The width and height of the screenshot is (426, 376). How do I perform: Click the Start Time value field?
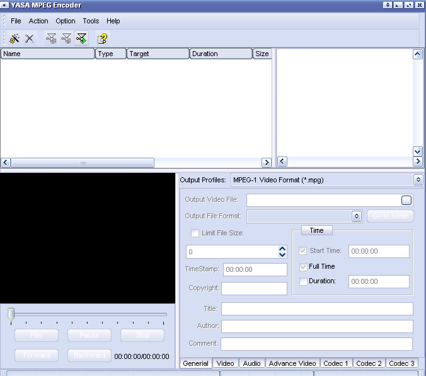379,251
